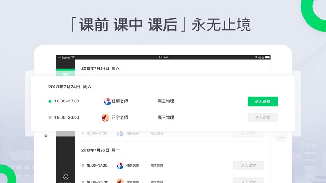Click the name 佳丽老师 in the popup card
Screen dimensions: 326x183
coord(120,101)
